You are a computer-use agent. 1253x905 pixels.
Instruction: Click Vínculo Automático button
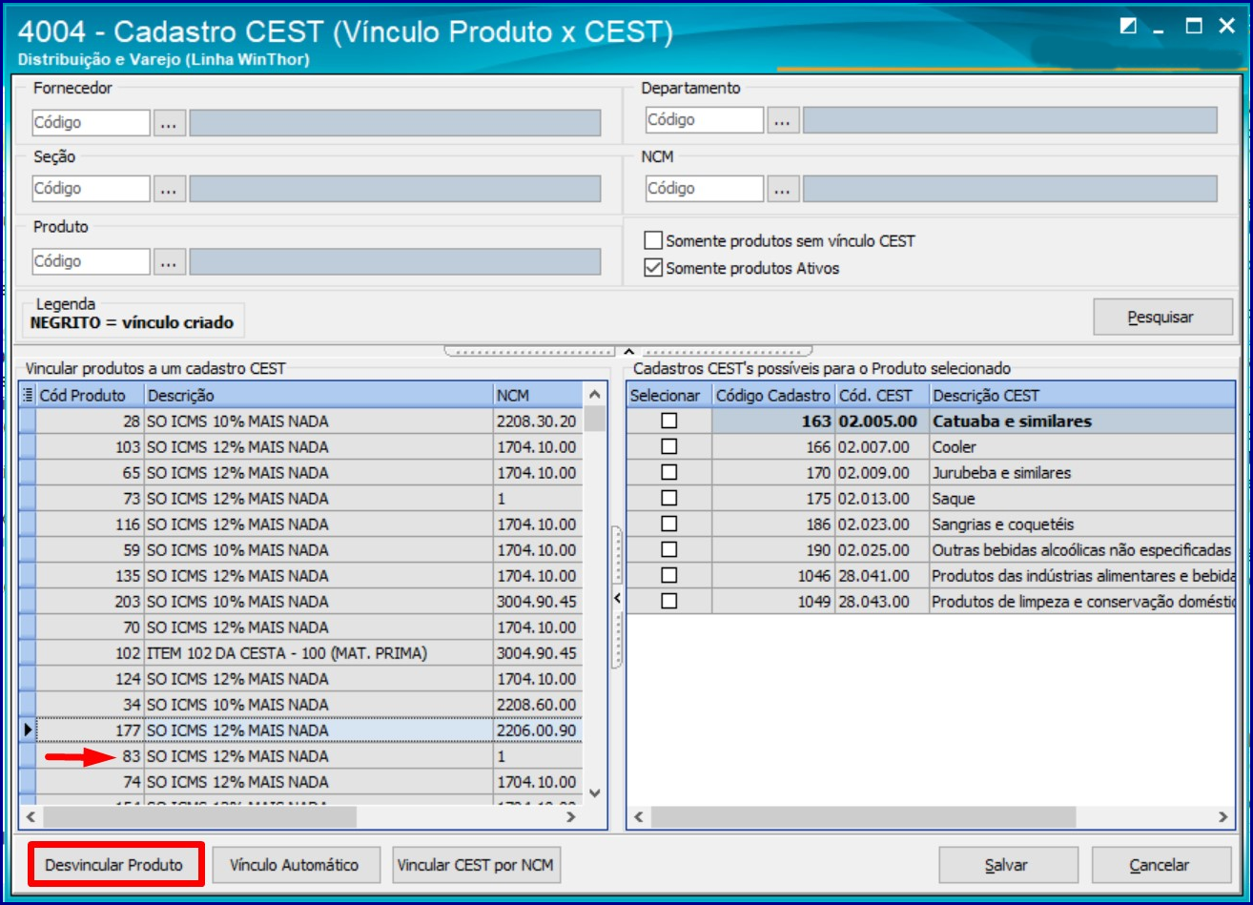click(x=295, y=865)
